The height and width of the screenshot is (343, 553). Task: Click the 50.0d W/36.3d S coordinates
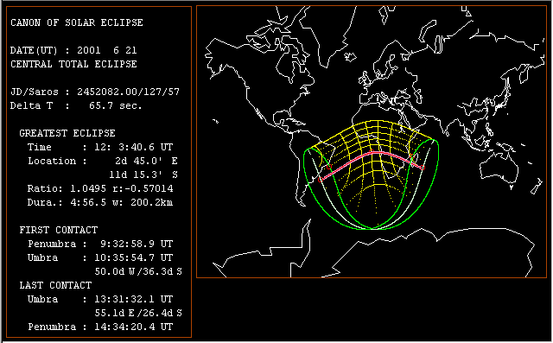pyautogui.click(x=138, y=271)
